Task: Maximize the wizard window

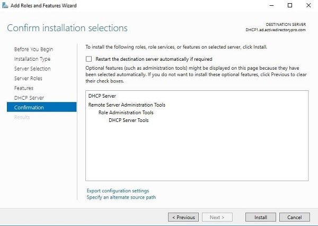Action: 290,5
